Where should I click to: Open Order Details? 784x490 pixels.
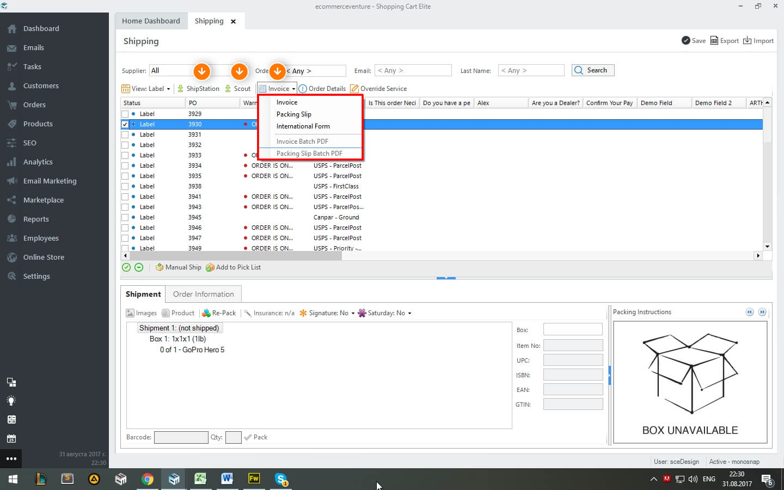click(x=322, y=89)
